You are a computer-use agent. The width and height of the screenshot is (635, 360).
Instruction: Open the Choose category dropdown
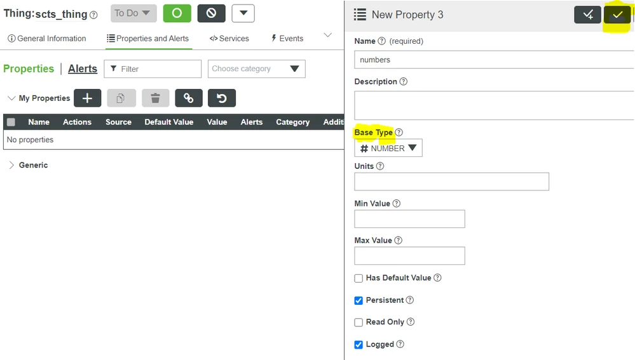click(x=256, y=69)
